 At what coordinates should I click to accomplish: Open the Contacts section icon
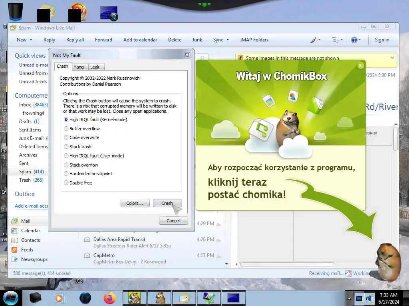click(x=14, y=240)
